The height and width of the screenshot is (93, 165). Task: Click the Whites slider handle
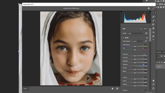pos(135,69)
